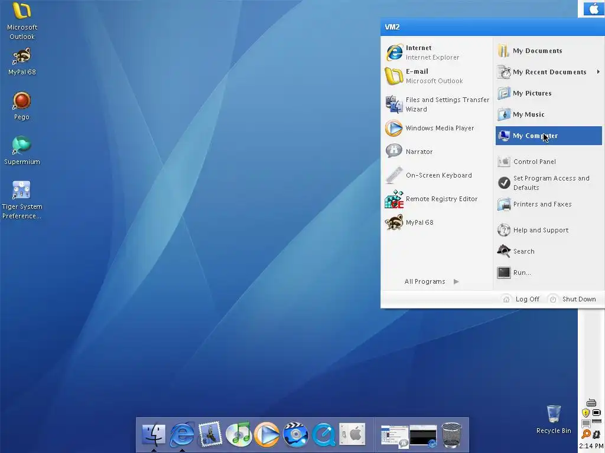Click the Shut Down button
This screenshot has height=453, width=605.
click(x=573, y=299)
